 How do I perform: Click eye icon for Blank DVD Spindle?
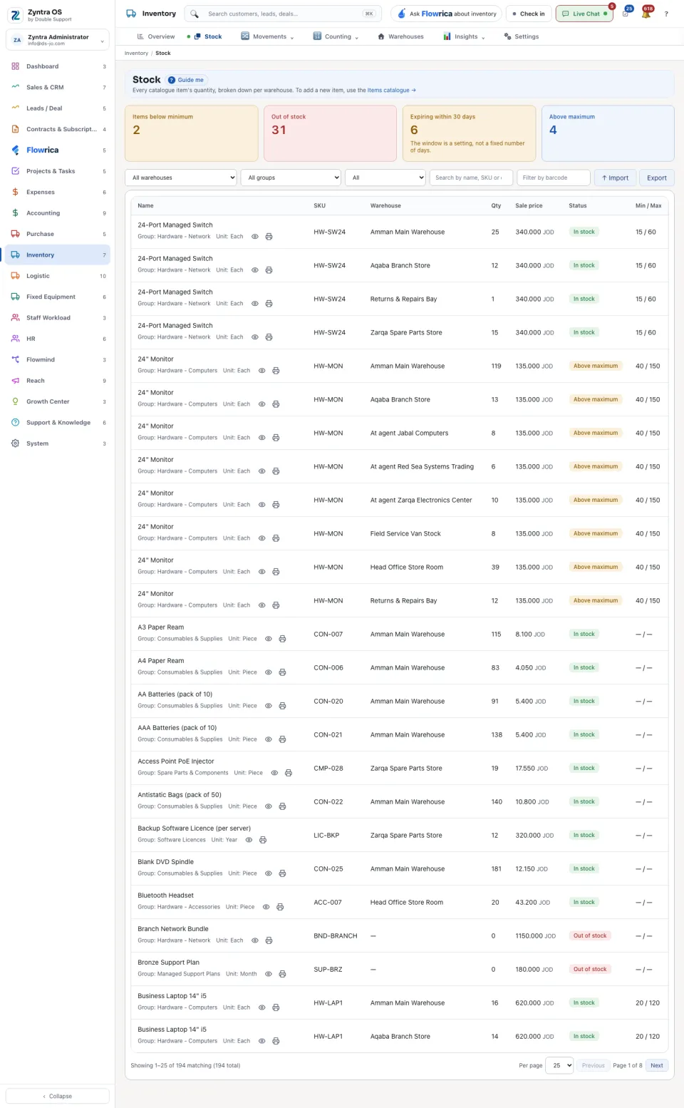pos(269,873)
